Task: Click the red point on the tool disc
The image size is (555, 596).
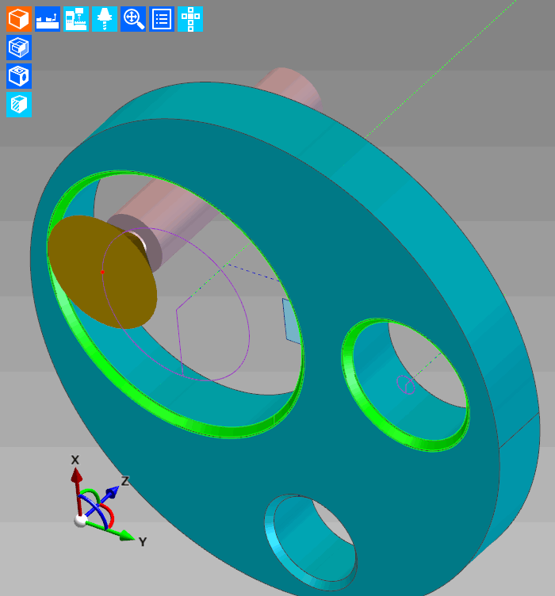Action: pos(102,272)
